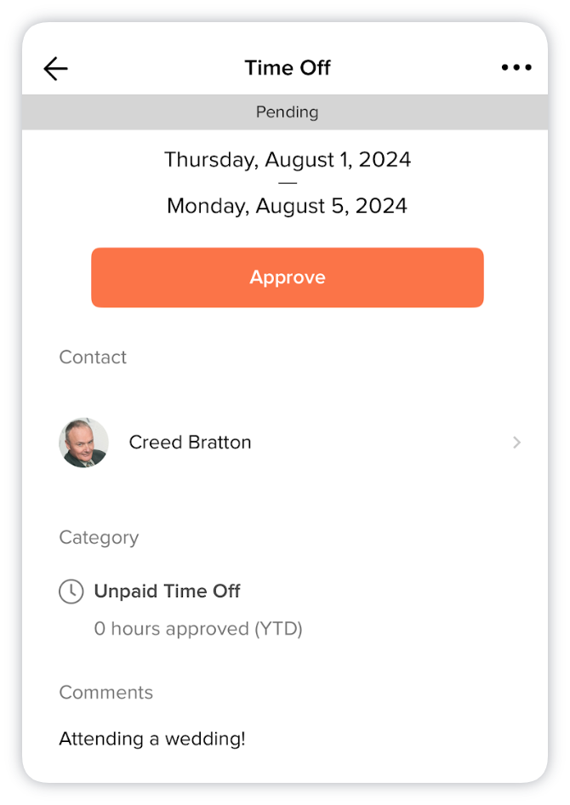Image resolution: width=570 pixels, height=805 pixels.
Task: Expand Creed Bratton's contact details via chevron
Action: pos(516,442)
